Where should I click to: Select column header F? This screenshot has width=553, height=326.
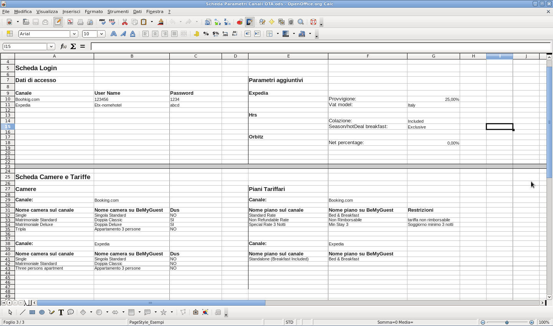click(x=368, y=56)
